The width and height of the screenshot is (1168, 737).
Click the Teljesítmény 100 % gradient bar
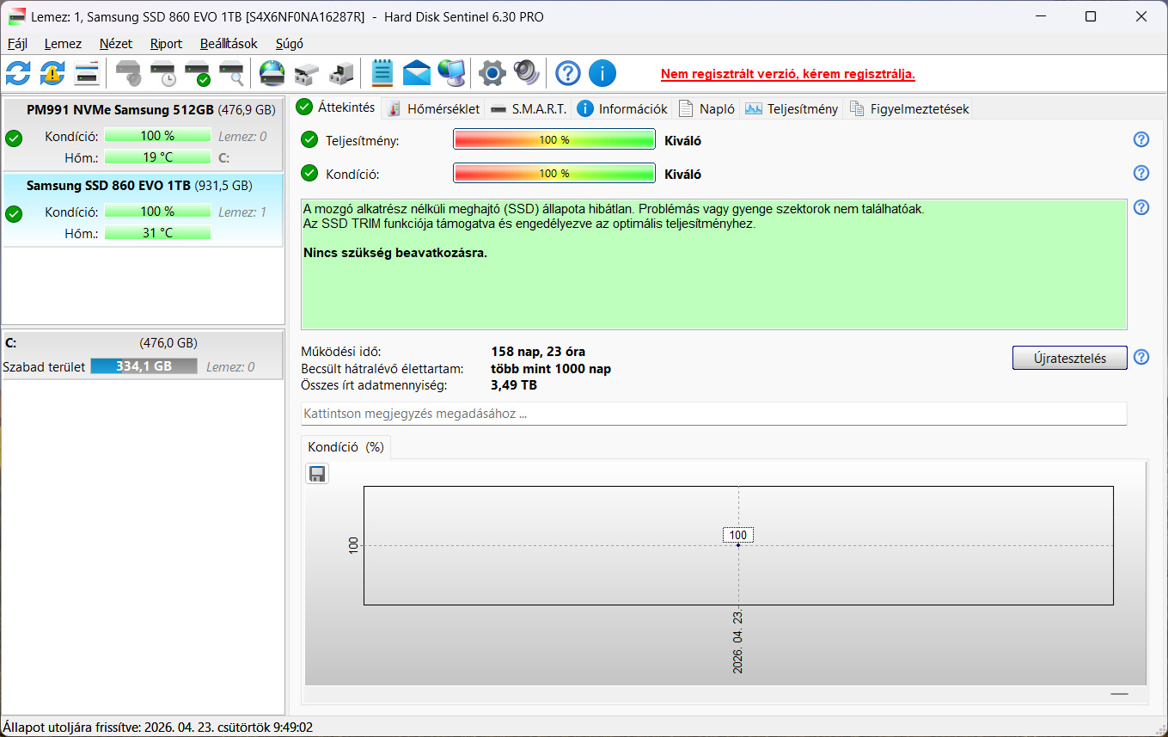553,140
